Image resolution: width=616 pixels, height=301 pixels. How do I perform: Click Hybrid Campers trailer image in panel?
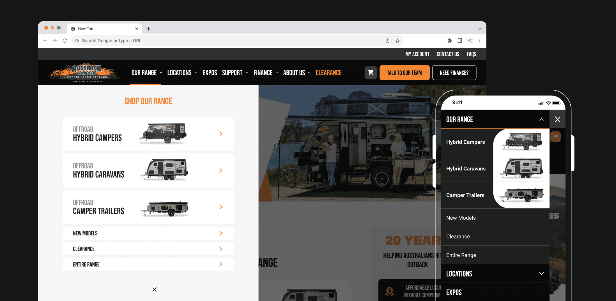coord(163,133)
